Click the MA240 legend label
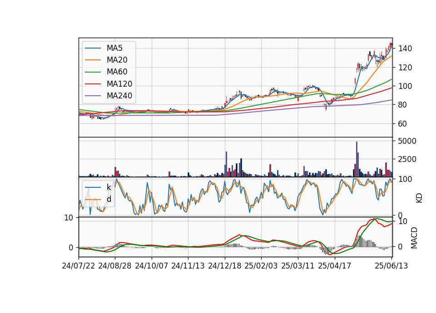The width and height of the screenshot is (436, 313). click(119, 96)
